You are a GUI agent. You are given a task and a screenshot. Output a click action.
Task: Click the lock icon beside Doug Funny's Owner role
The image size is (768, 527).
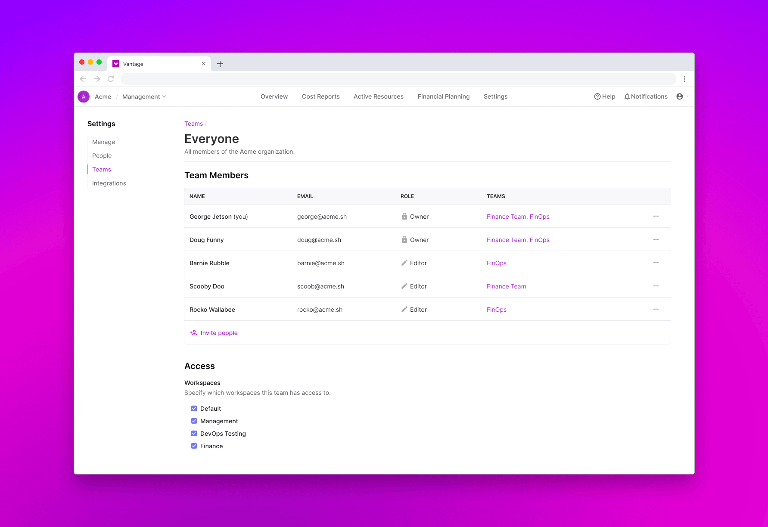pyautogui.click(x=404, y=239)
